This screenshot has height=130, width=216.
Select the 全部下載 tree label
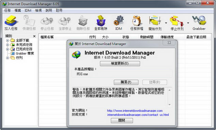pyautogui.click(x=22, y=40)
